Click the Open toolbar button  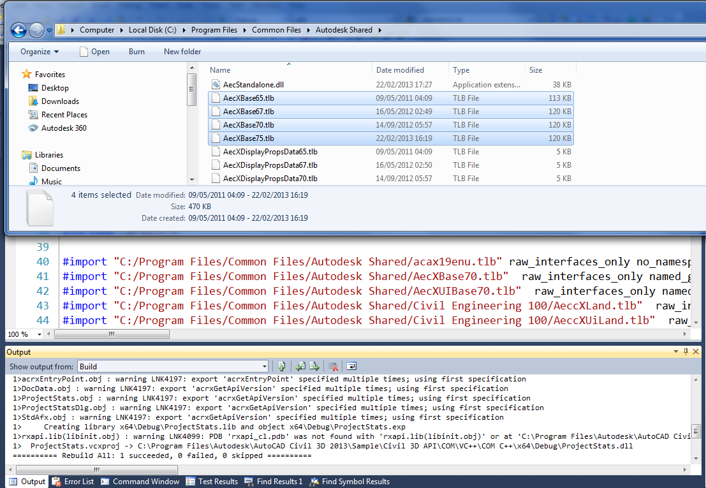tap(94, 52)
